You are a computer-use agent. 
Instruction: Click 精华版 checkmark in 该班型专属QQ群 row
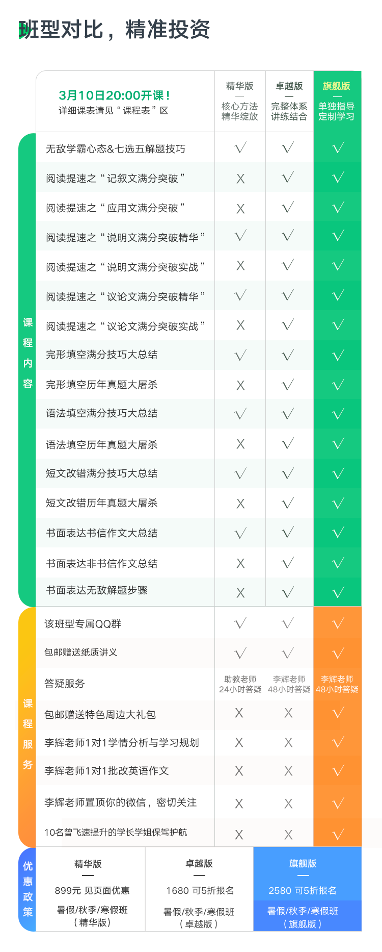point(240,623)
